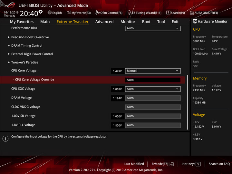Click the EzMode exit arrow icon
Image resolution: width=232 pixels, height=174 pixels.
coord(171,164)
